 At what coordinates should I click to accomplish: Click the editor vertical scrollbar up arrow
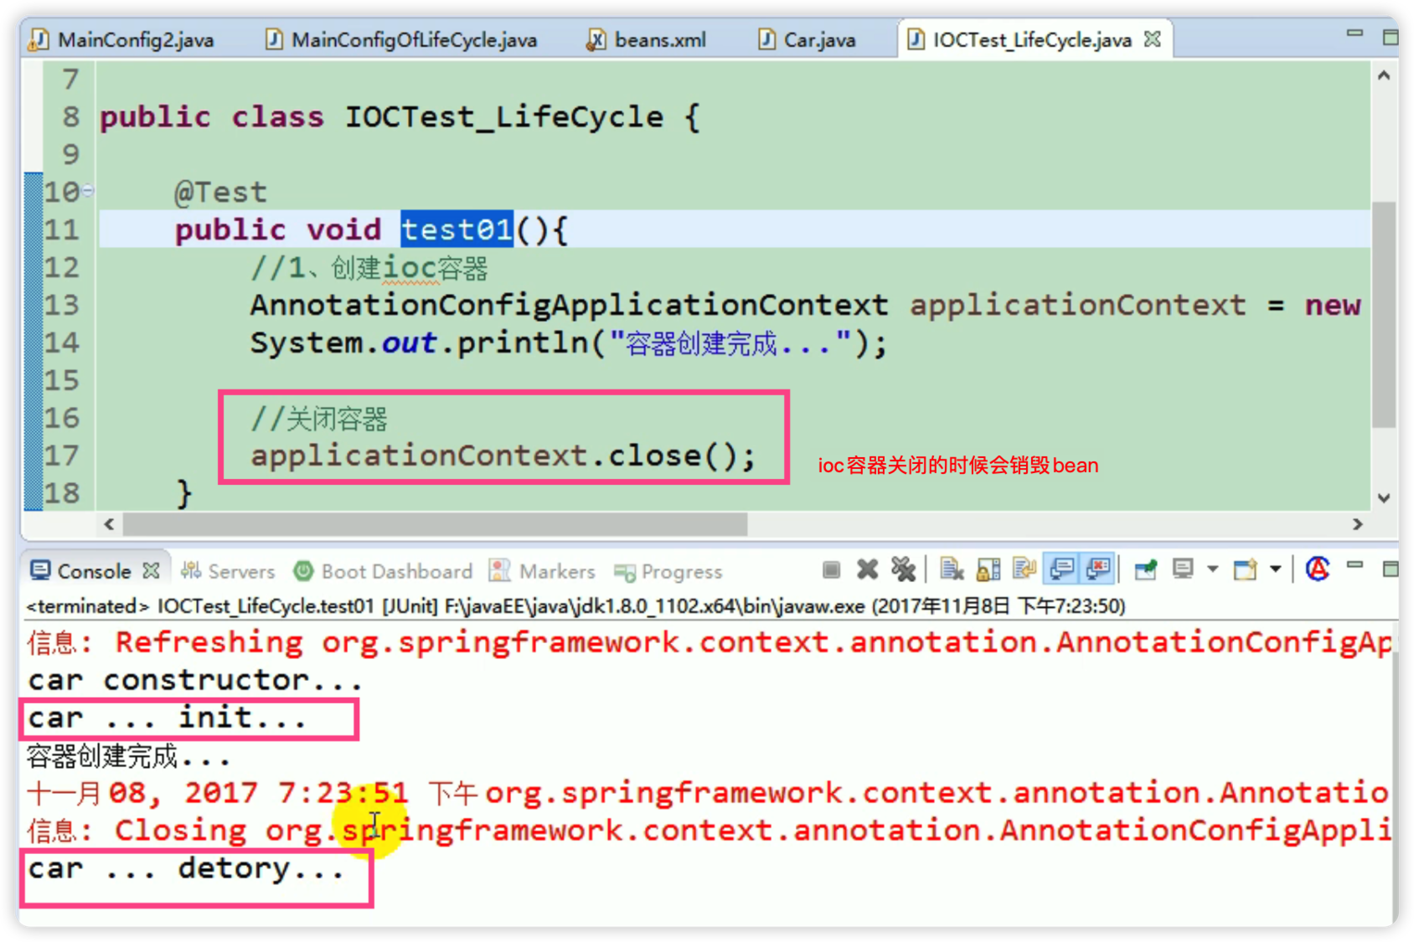[x=1384, y=76]
